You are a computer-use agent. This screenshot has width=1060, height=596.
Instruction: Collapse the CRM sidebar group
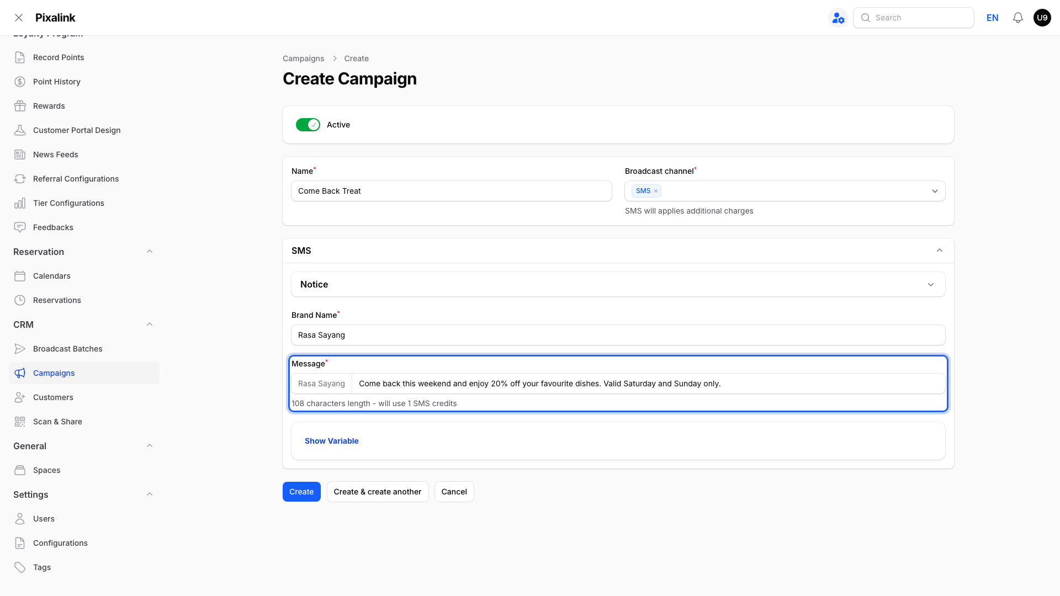150,324
